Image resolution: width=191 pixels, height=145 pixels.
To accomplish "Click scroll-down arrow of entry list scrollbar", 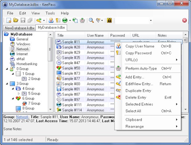I will (x=185, y=109).
